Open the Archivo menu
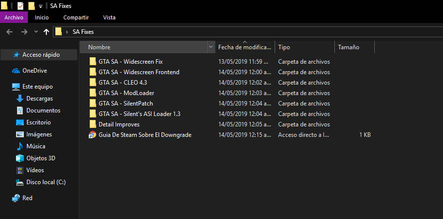Viewport: 443px width, 219px height. 13,17
